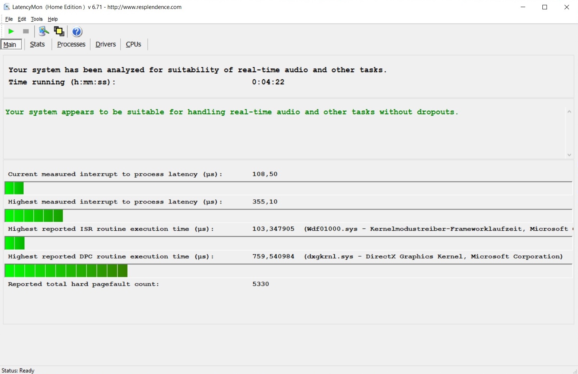The image size is (578, 374).
Task: Maximize the LatencyMon window
Action: [545, 7]
